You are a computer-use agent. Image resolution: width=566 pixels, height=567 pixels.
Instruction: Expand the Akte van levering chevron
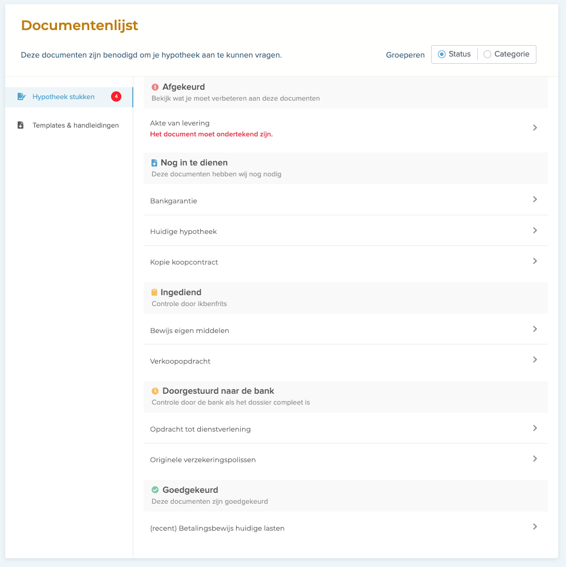[x=535, y=128]
